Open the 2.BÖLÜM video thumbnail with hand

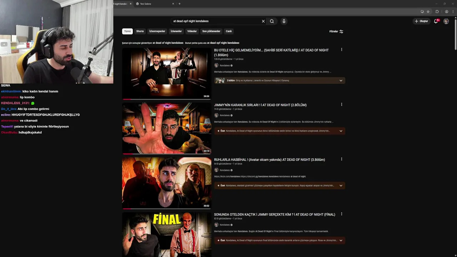(166, 128)
